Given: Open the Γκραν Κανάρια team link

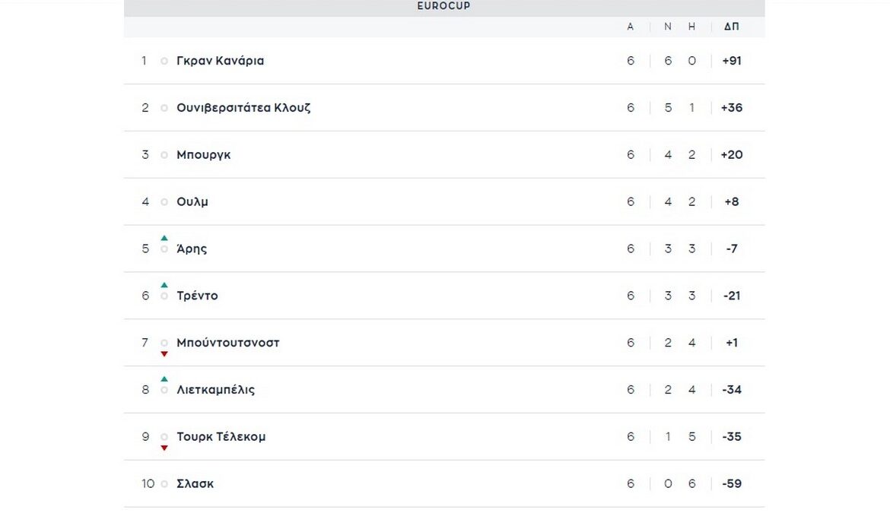Looking at the screenshot, I should [220, 61].
